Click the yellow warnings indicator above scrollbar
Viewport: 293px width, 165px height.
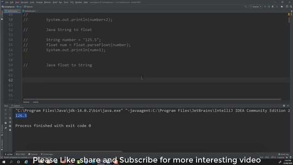[x=289, y=14]
